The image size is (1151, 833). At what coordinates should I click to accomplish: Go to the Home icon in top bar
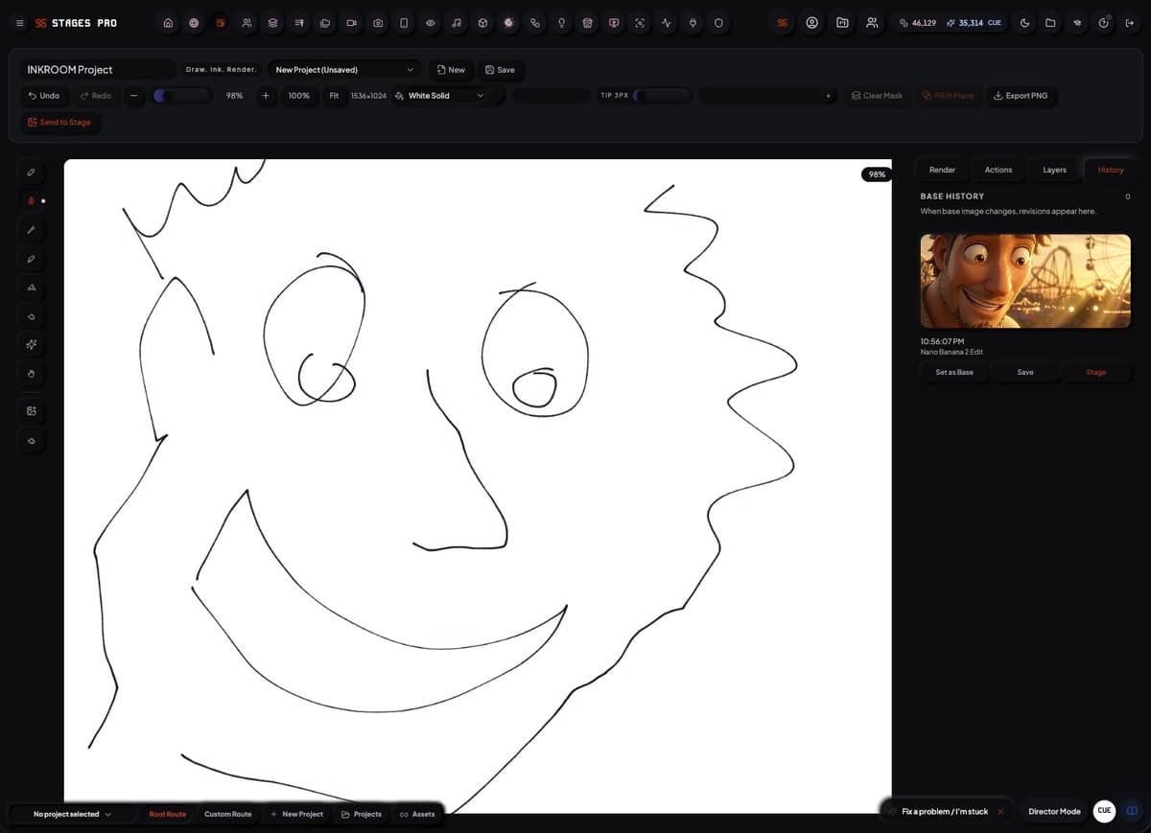point(169,23)
